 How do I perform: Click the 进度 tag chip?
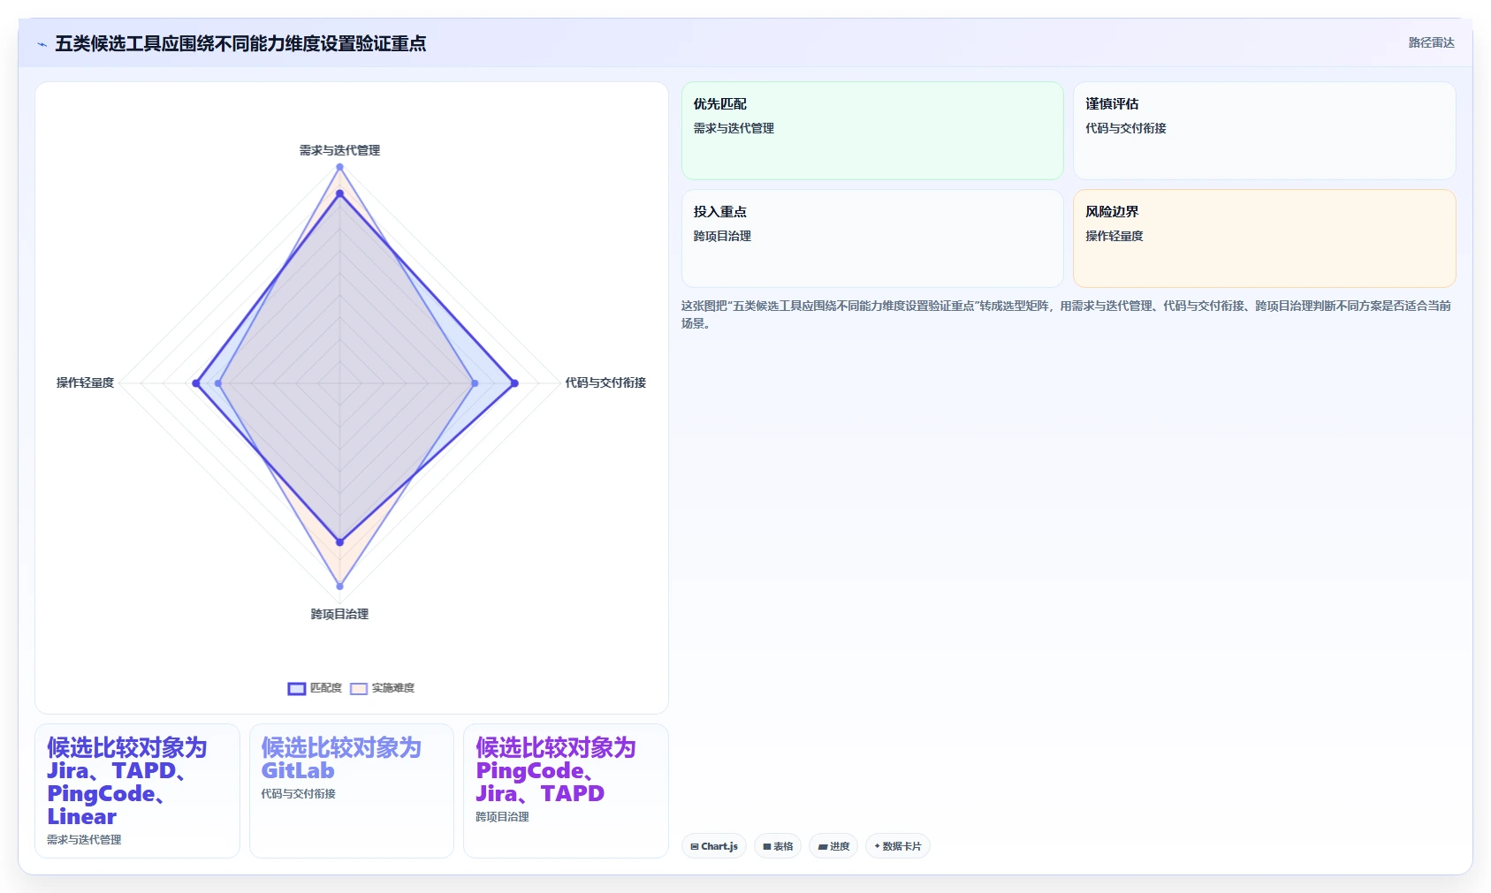[x=833, y=846]
